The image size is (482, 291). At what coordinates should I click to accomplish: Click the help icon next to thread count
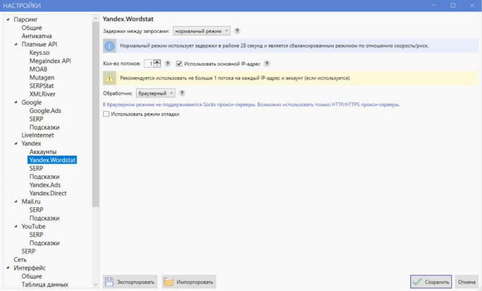[167, 64]
